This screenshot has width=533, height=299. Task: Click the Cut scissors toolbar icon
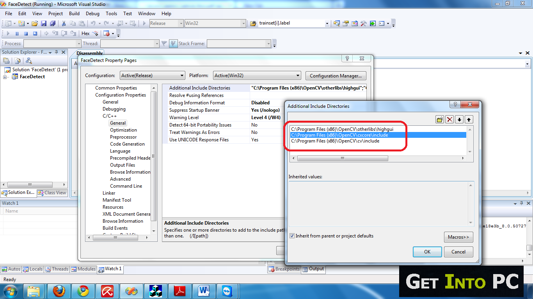[64, 23]
